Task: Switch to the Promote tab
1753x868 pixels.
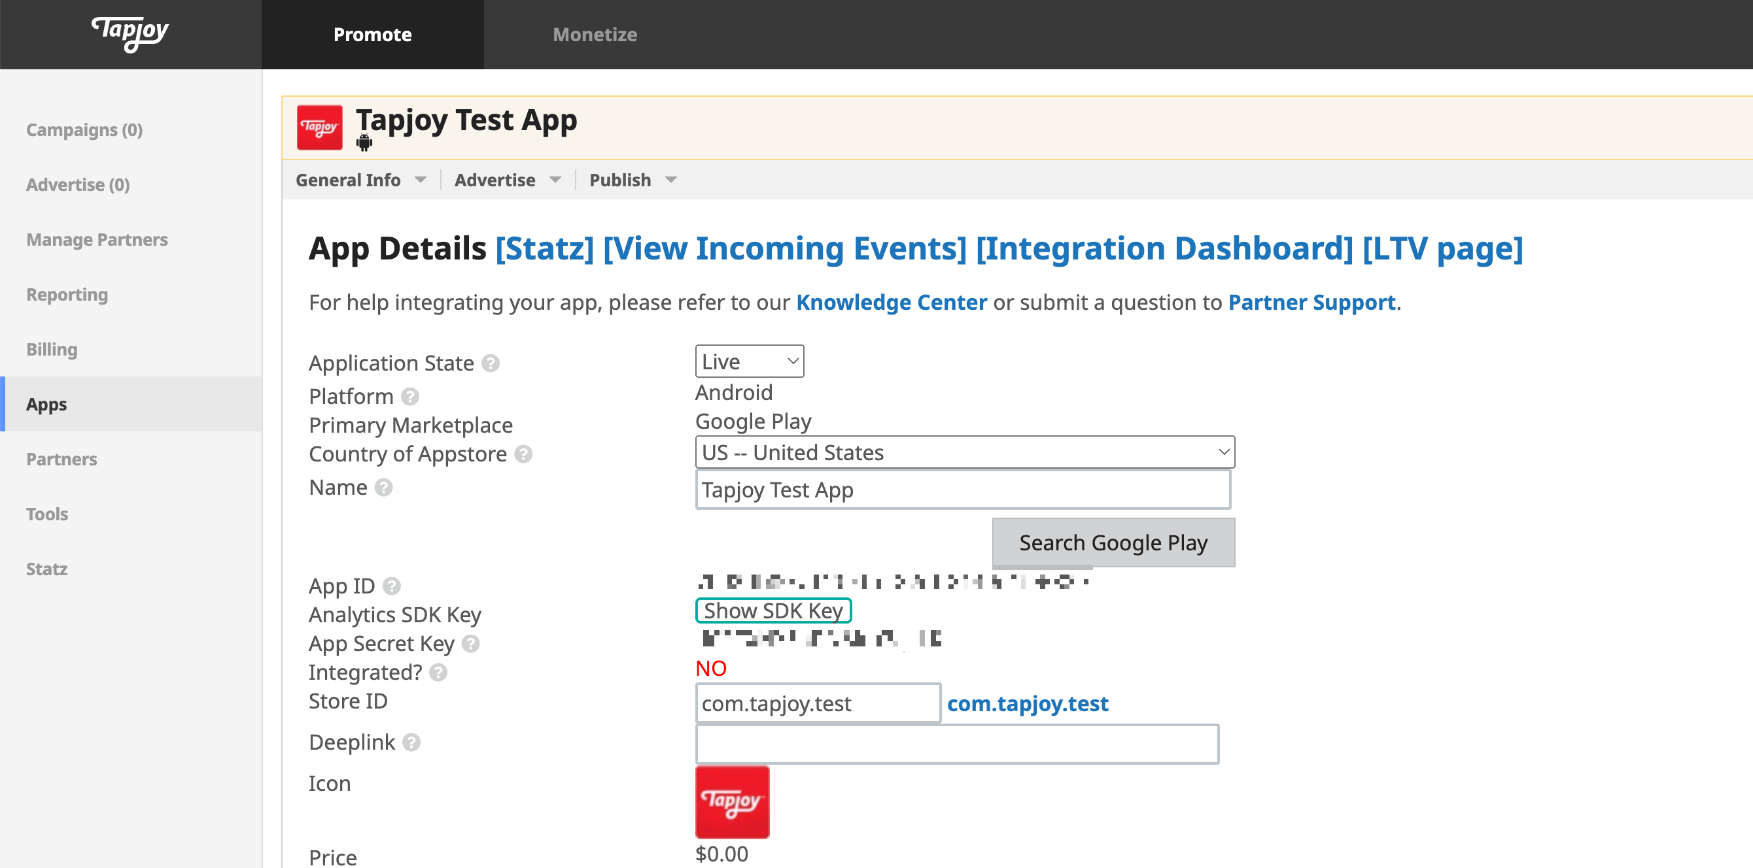Action: tap(372, 35)
